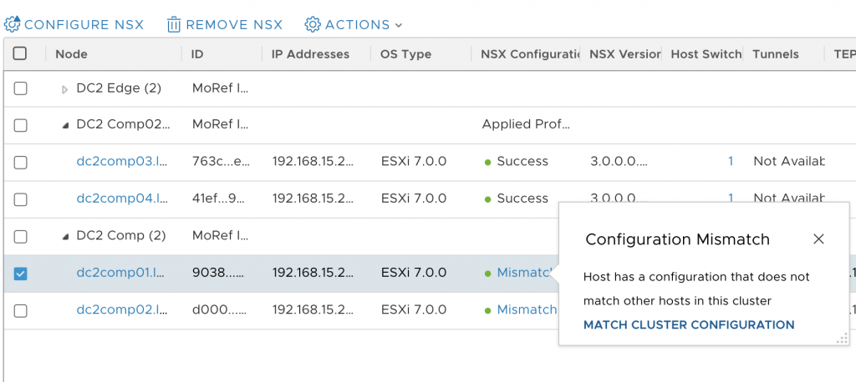This screenshot has width=856, height=382.
Task: Click the Remove NSX trash icon
Action: (174, 24)
